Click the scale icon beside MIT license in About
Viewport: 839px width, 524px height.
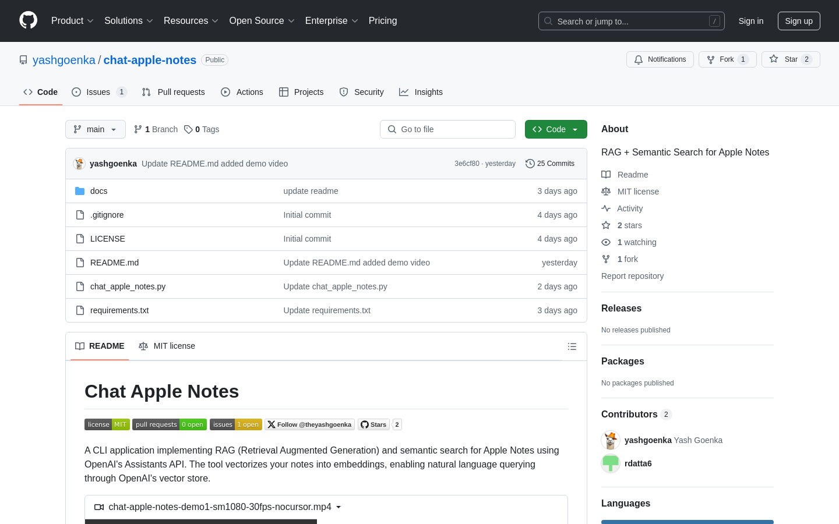(x=606, y=192)
